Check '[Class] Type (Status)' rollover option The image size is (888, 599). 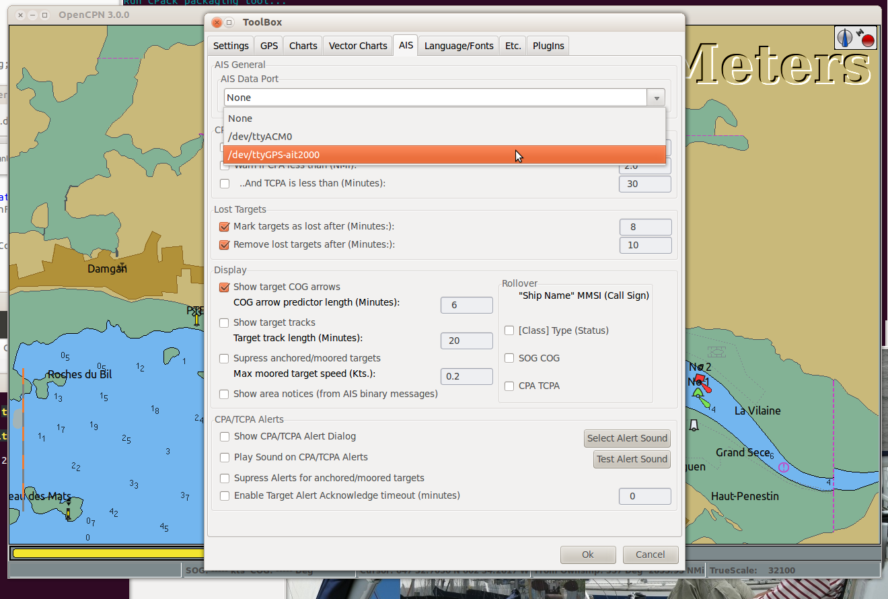(x=510, y=330)
